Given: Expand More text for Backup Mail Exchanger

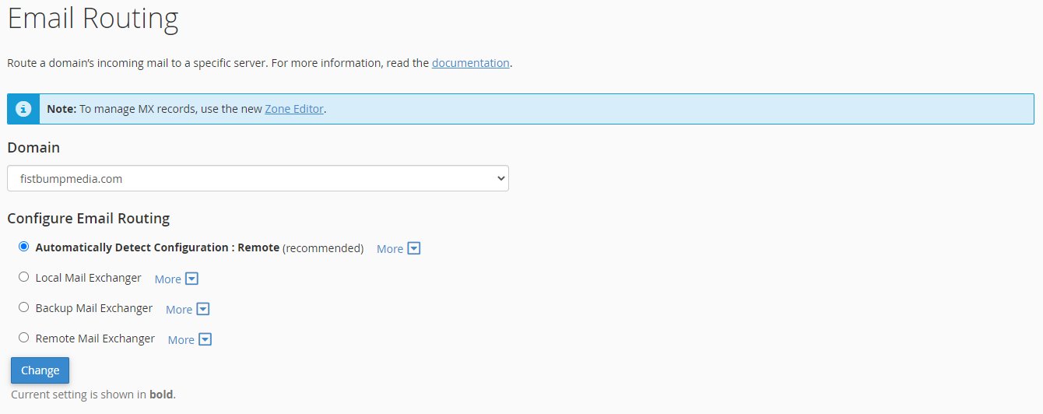Looking at the screenshot, I should click(179, 309).
